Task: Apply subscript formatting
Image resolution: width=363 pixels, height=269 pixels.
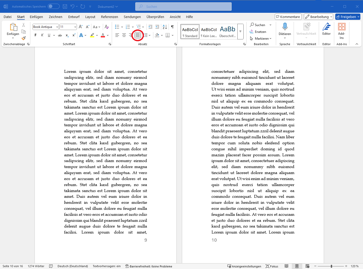Action: [x=67, y=35]
